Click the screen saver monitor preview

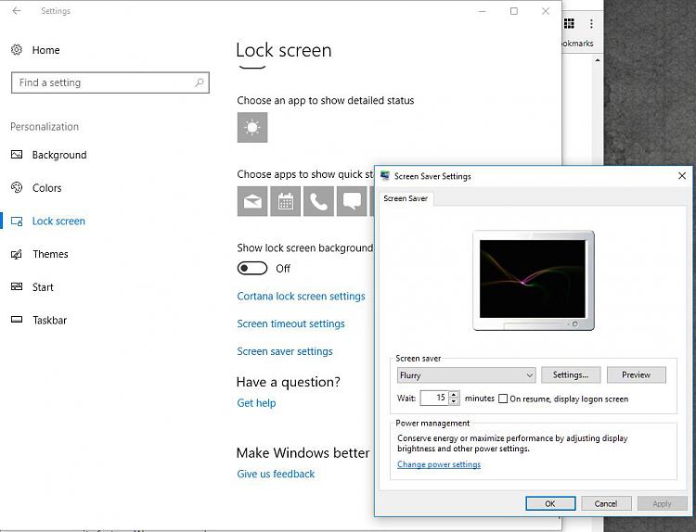533,280
